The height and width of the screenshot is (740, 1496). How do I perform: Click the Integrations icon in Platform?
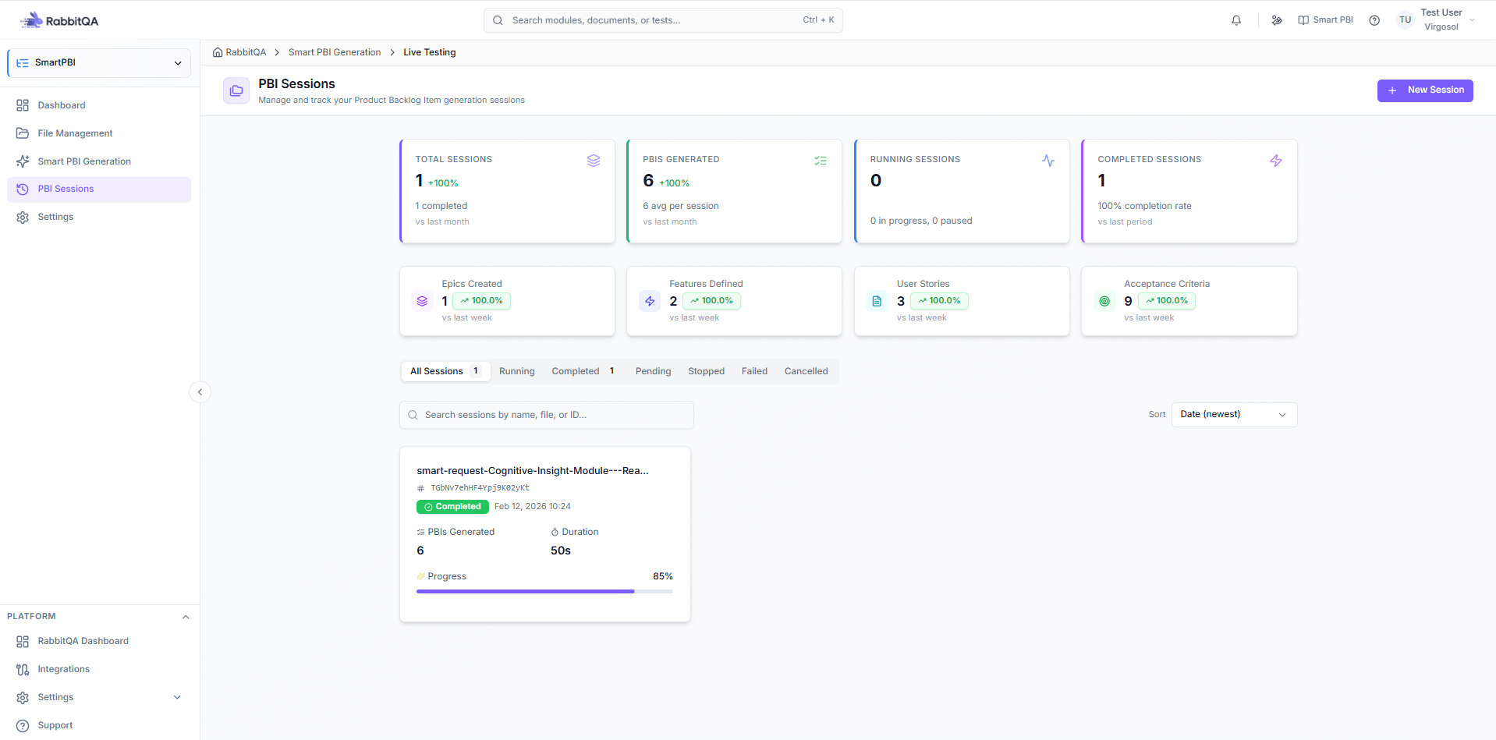(x=23, y=669)
